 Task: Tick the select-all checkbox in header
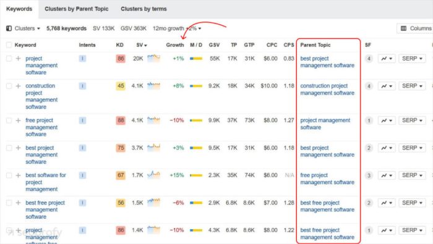coord(9,45)
